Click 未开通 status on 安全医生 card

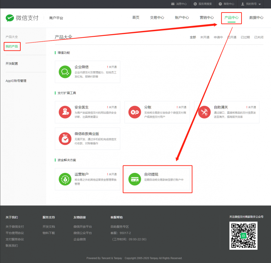point(112,107)
